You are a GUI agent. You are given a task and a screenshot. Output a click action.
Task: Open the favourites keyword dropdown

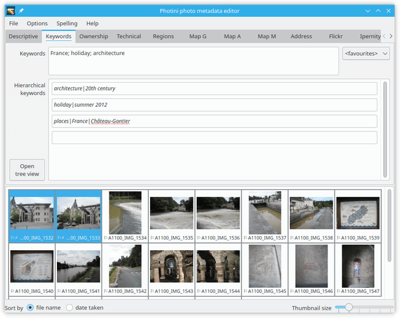point(366,54)
